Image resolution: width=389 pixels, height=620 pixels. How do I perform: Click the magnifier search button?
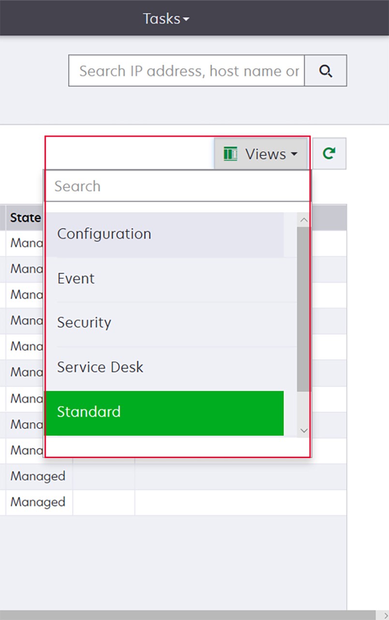pos(326,71)
